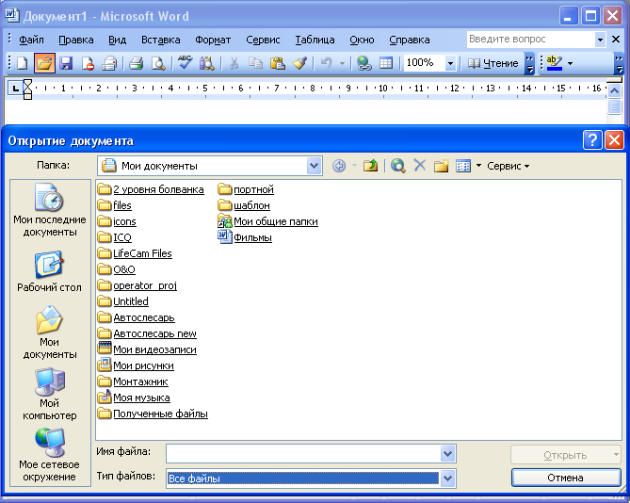The height and width of the screenshot is (503, 630).
Task: Click the tab selector L button on ruler
Action: pyautogui.click(x=15, y=88)
